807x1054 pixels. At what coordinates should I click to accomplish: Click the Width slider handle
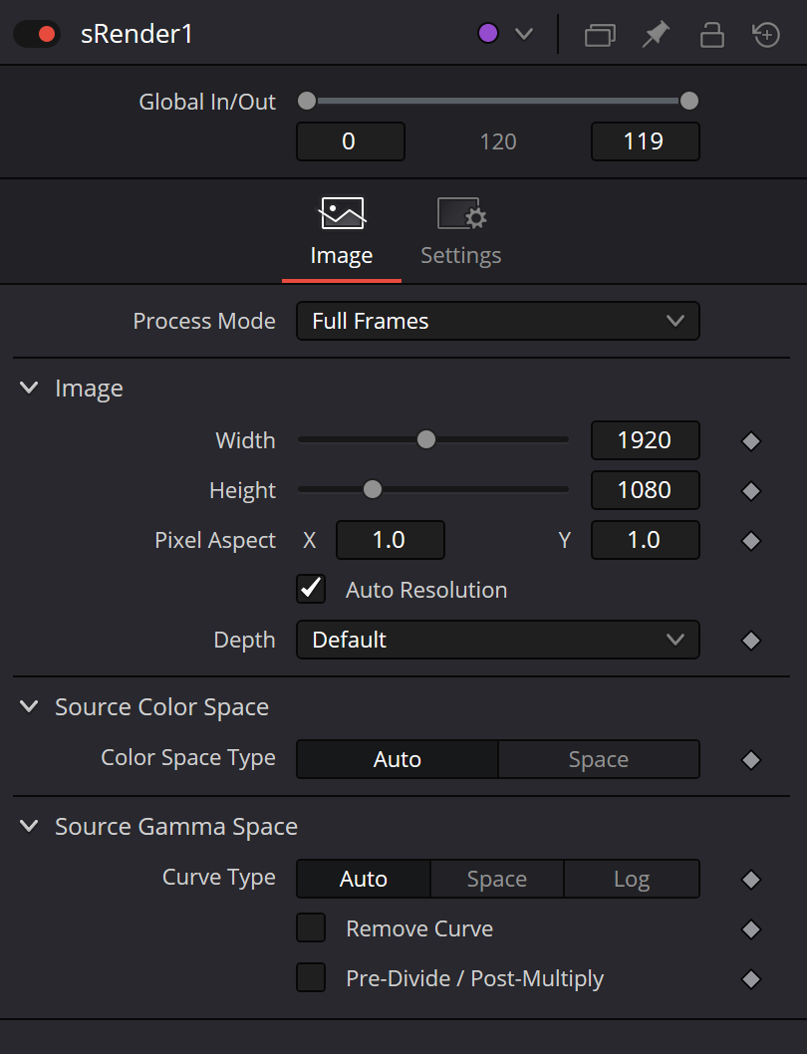[x=426, y=439]
